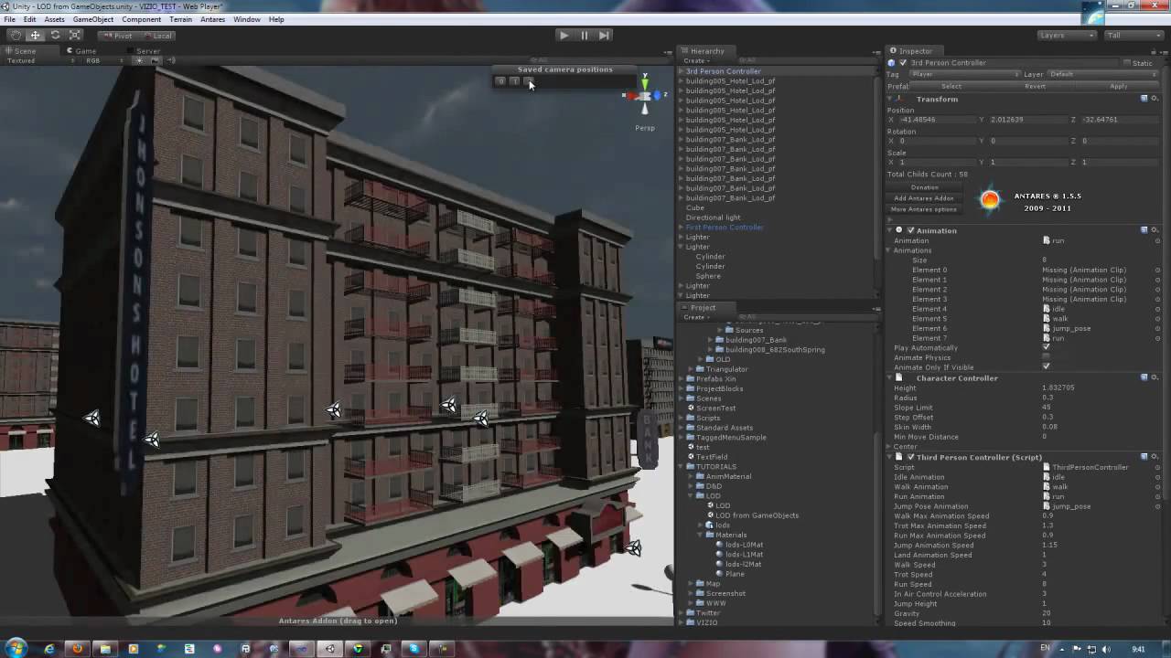Open the RGB render mode dropdown
The width and height of the screenshot is (1171, 658).
[104, 61]
